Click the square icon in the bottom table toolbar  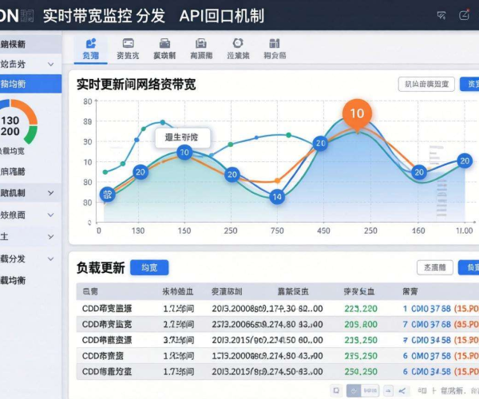[336, 390]
